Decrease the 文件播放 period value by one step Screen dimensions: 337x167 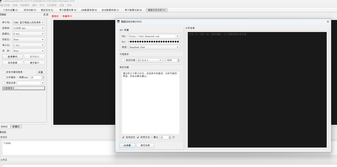[x=43, y=78]
